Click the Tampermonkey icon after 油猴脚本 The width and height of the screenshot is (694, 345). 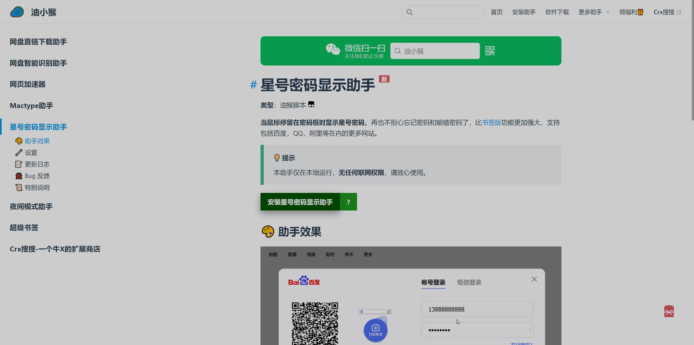(311, 104)
